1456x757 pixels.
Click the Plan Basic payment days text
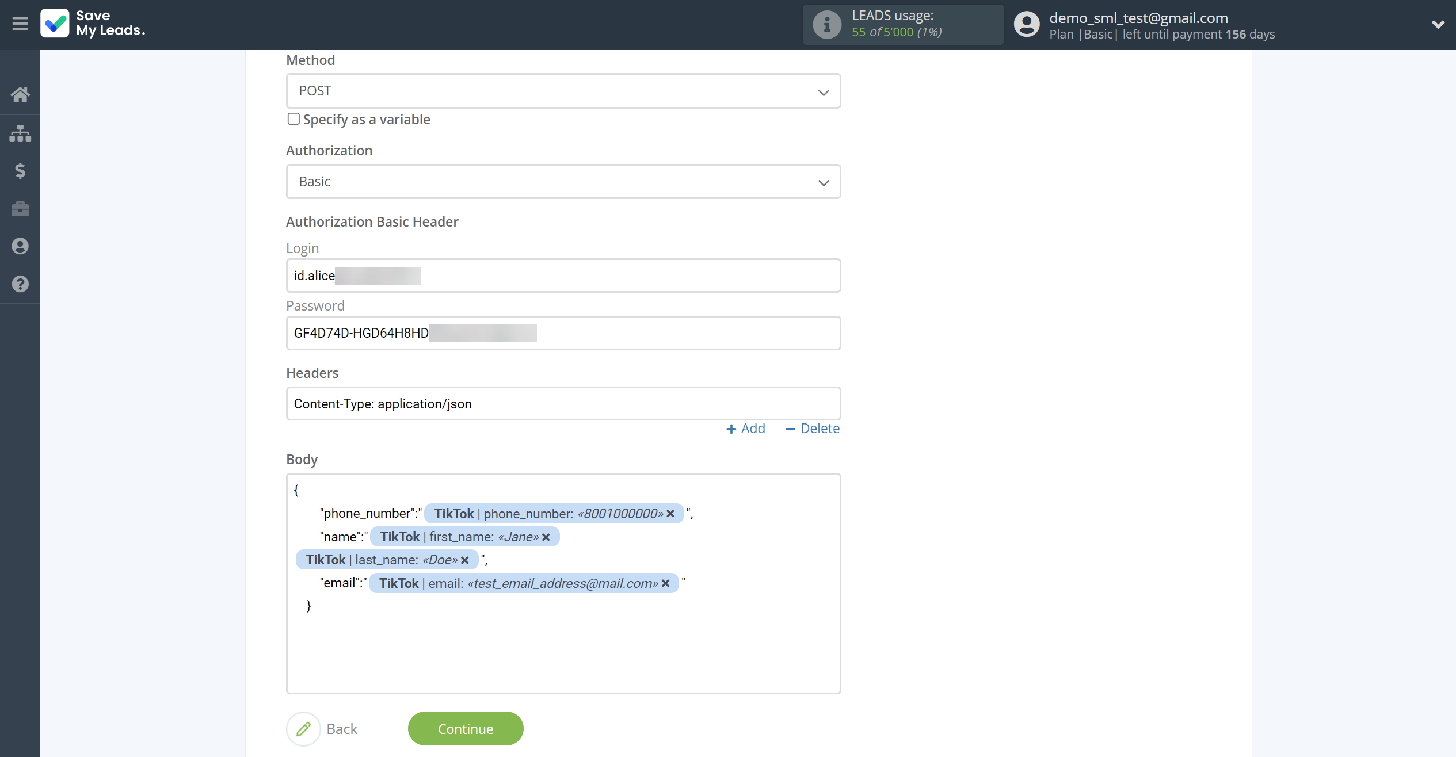pyautogui.click(x=1162, y=34)
